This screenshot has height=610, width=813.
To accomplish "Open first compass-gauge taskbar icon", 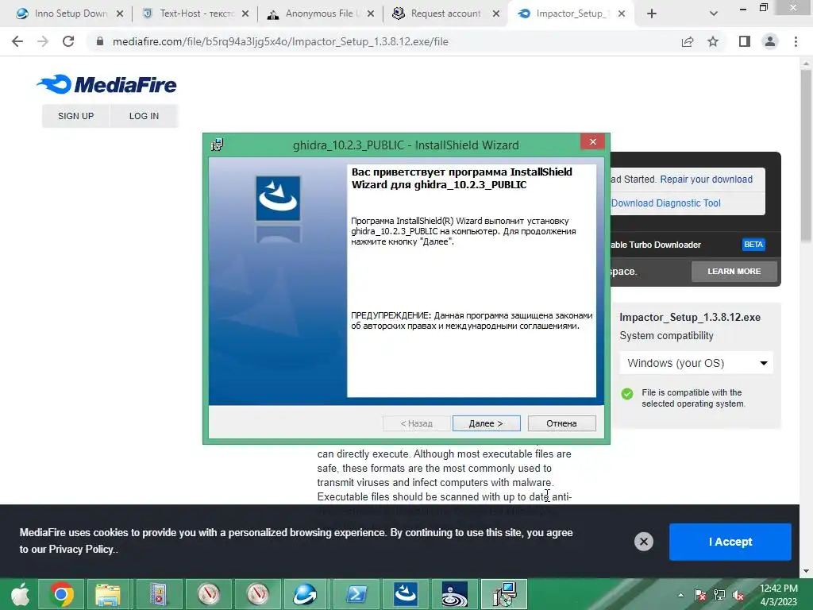I will (x=209, y=594).
